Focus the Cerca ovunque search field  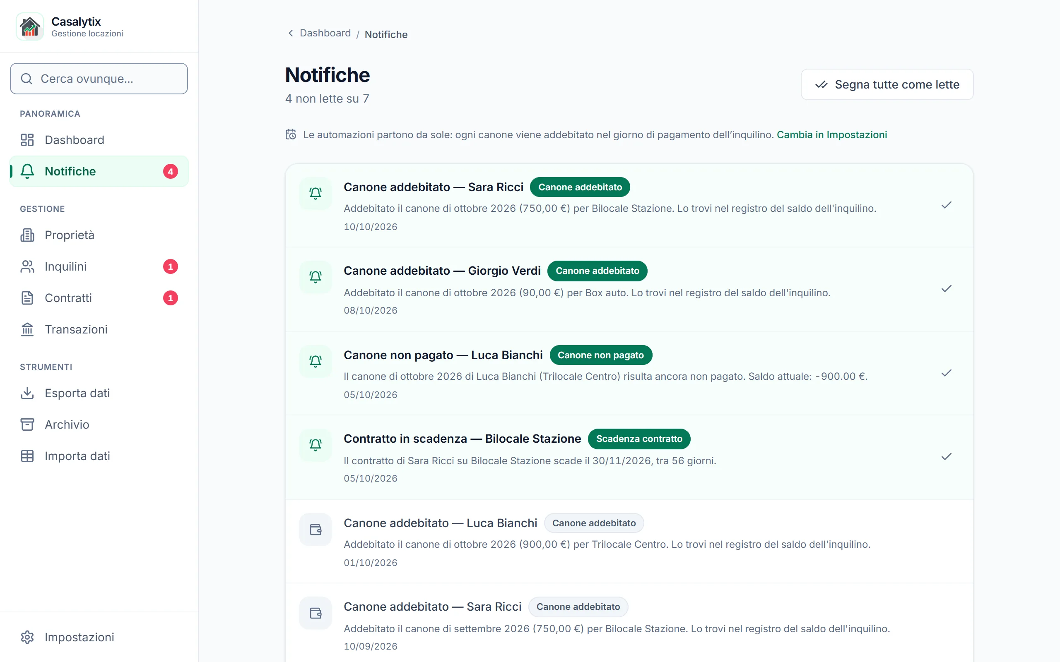click(99, 79)
